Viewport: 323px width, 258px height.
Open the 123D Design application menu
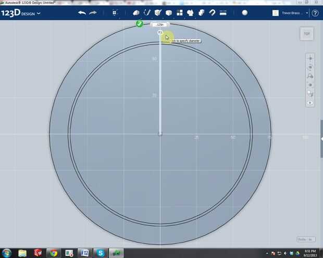click(x=21, y=14)
